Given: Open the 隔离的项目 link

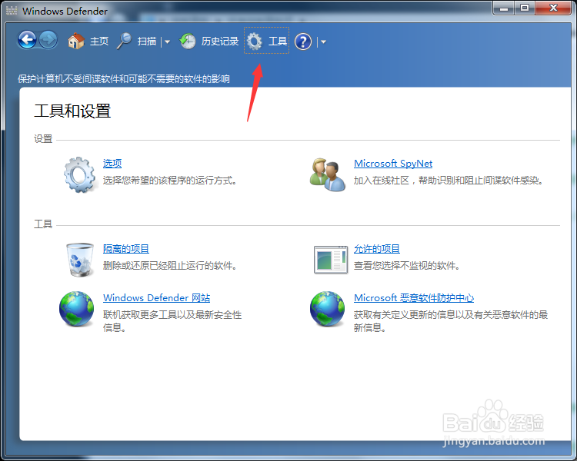Looking at the screenshot, I should pyautogui.click(x=126, y=249).
